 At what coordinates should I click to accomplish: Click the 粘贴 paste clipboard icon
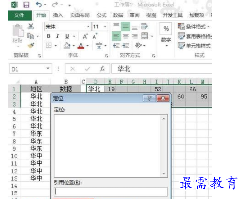(x=18, y=30)
